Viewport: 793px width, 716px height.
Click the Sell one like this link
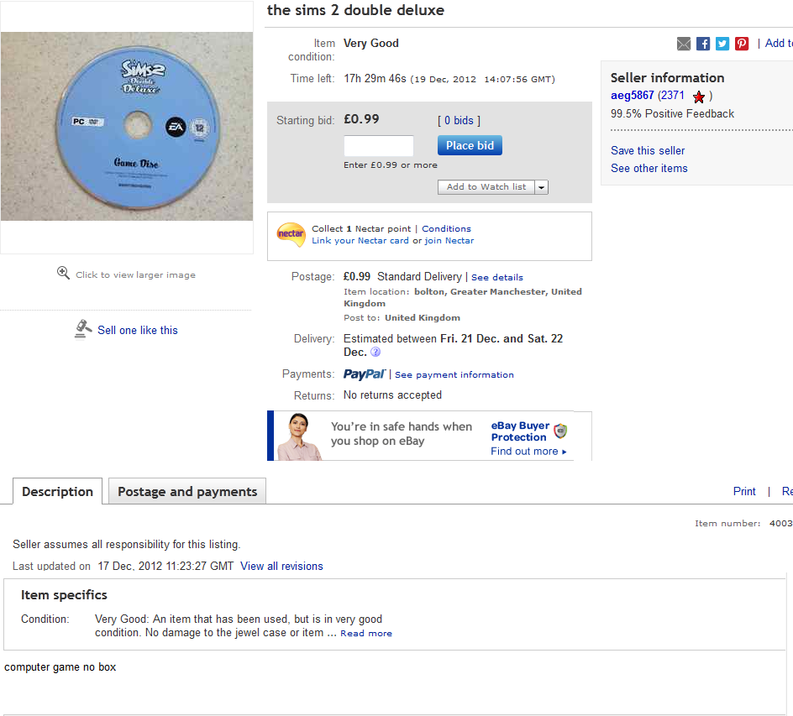click(138, 331)
